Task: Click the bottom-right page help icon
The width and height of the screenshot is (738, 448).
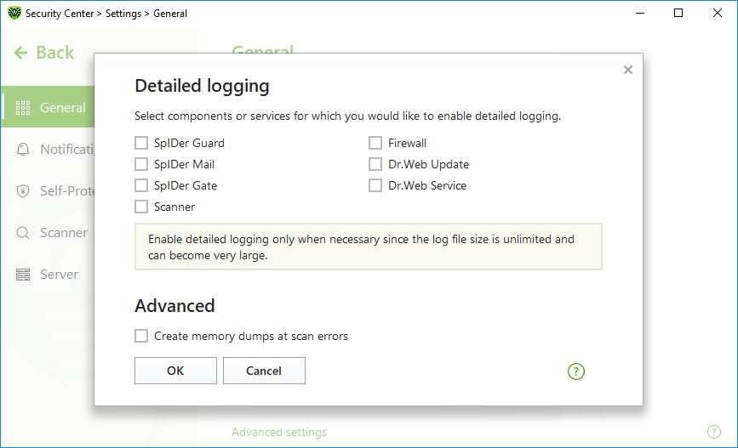Action: 713,432
